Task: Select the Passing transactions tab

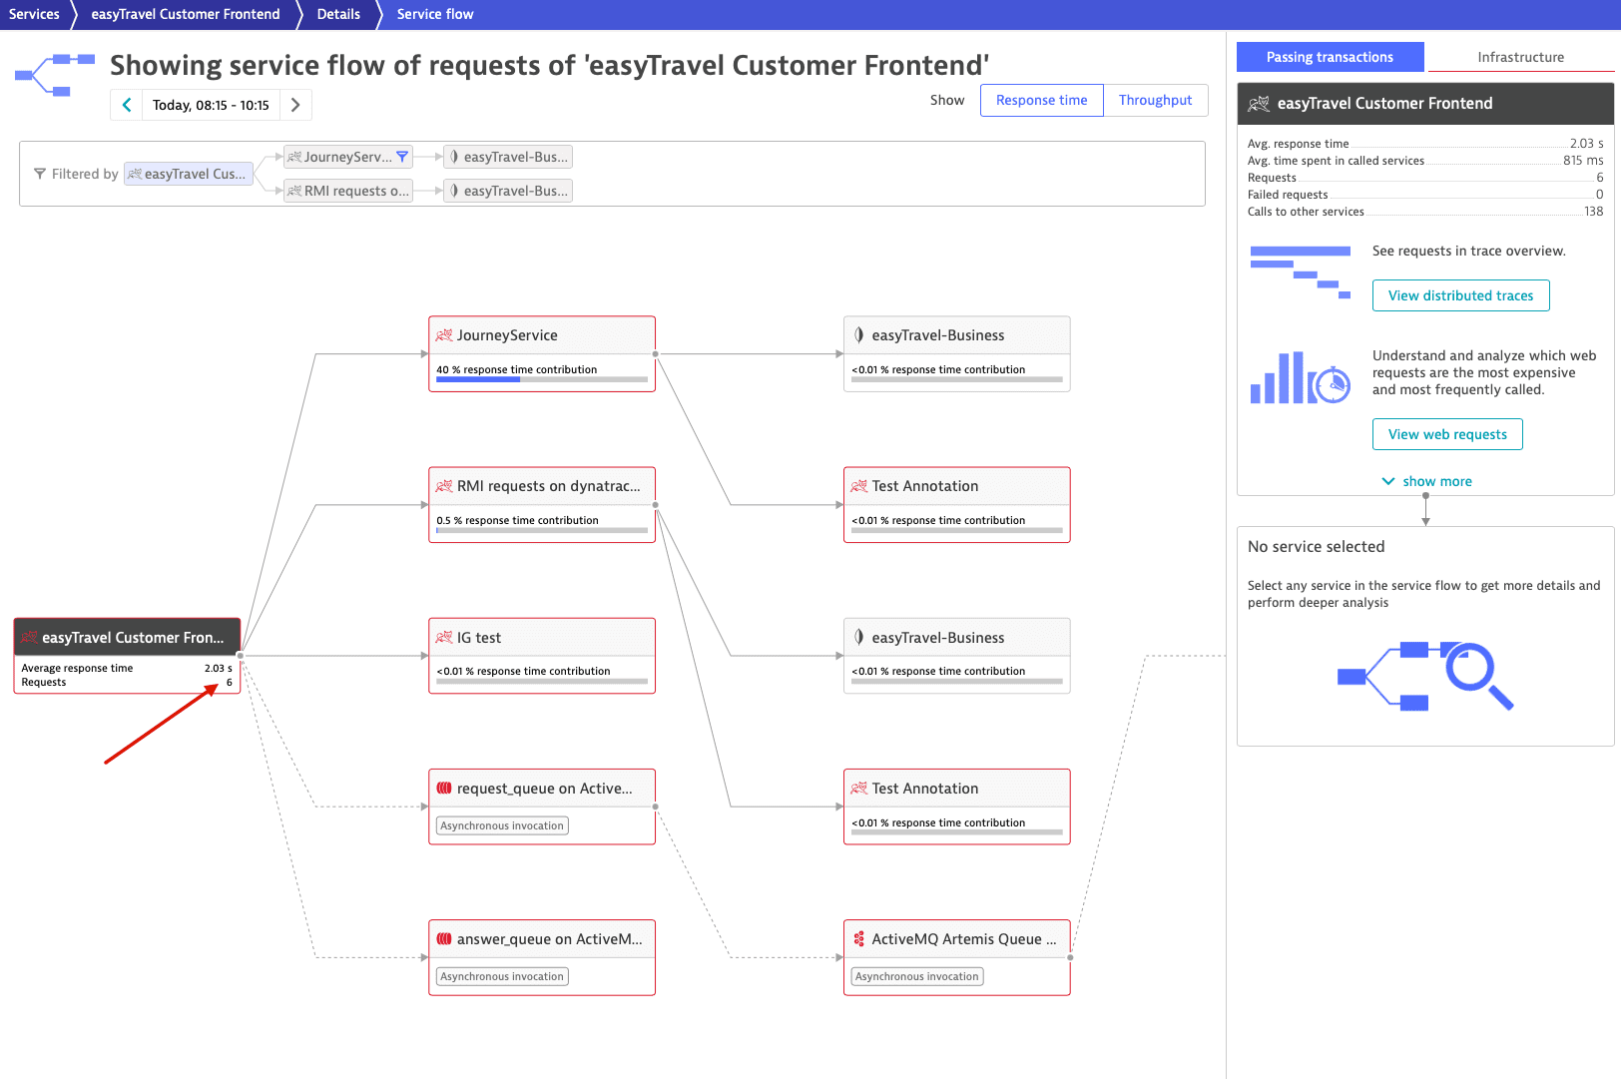Action: (1330, 57)
